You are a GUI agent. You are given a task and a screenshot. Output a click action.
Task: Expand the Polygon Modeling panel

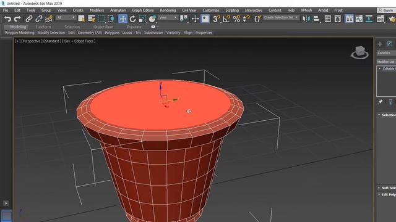pos(19,33)
